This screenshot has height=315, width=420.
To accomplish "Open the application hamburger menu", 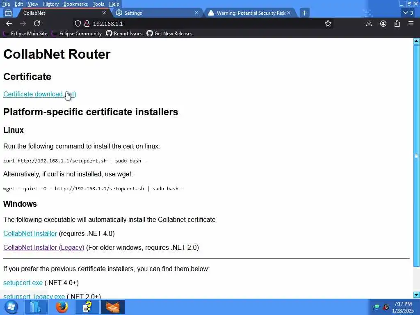I will (x=411, y=23).
